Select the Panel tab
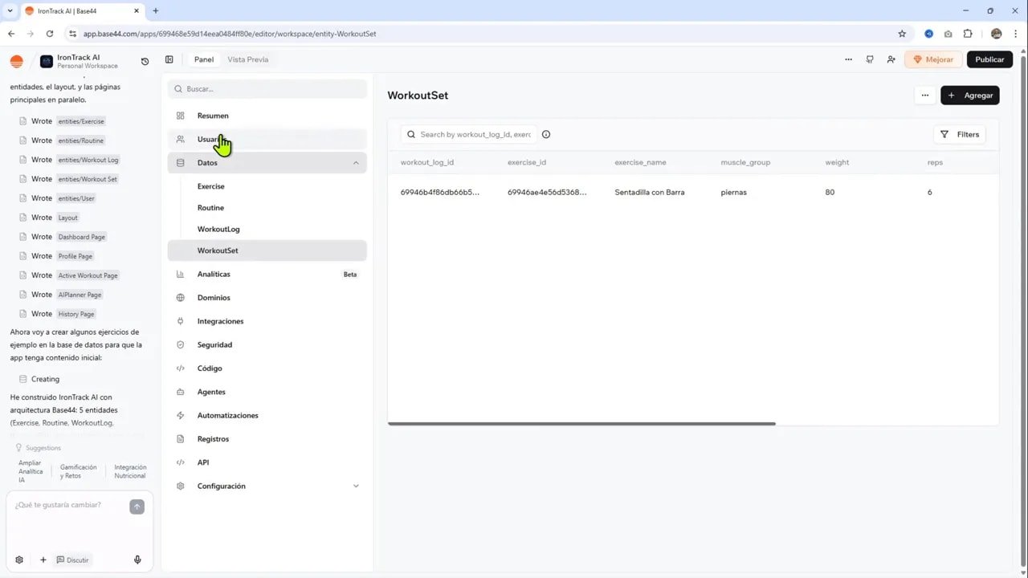 tap(203, 59)
